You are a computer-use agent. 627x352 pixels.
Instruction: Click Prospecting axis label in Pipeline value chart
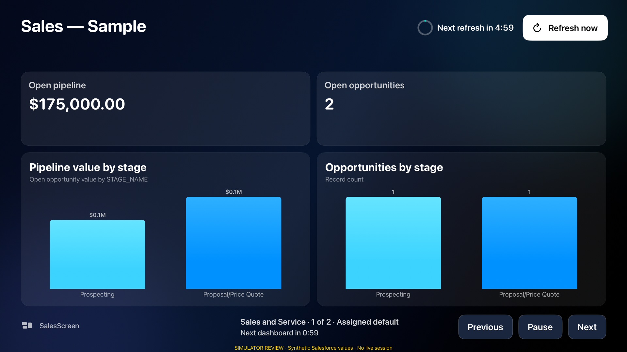click(x=97, y=294)
